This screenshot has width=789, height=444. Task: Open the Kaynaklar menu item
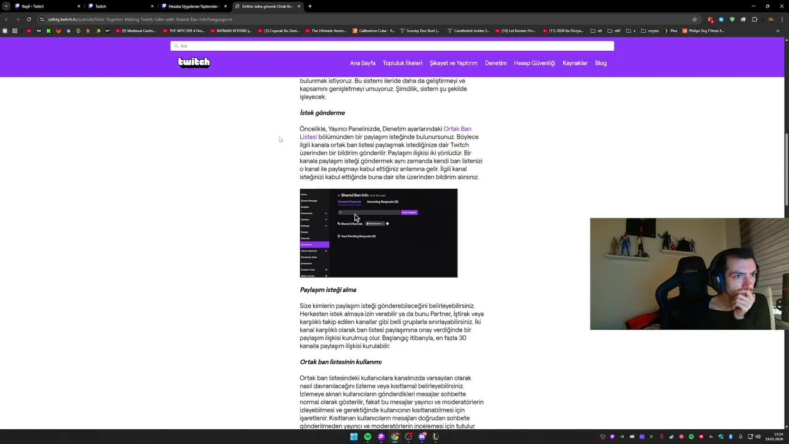pos(575,63)
